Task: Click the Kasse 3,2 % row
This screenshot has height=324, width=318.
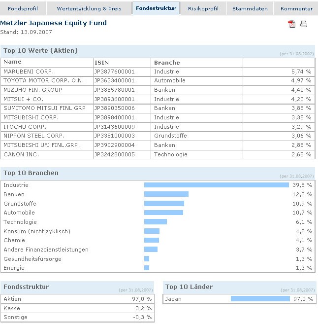Action: (78, 308)
